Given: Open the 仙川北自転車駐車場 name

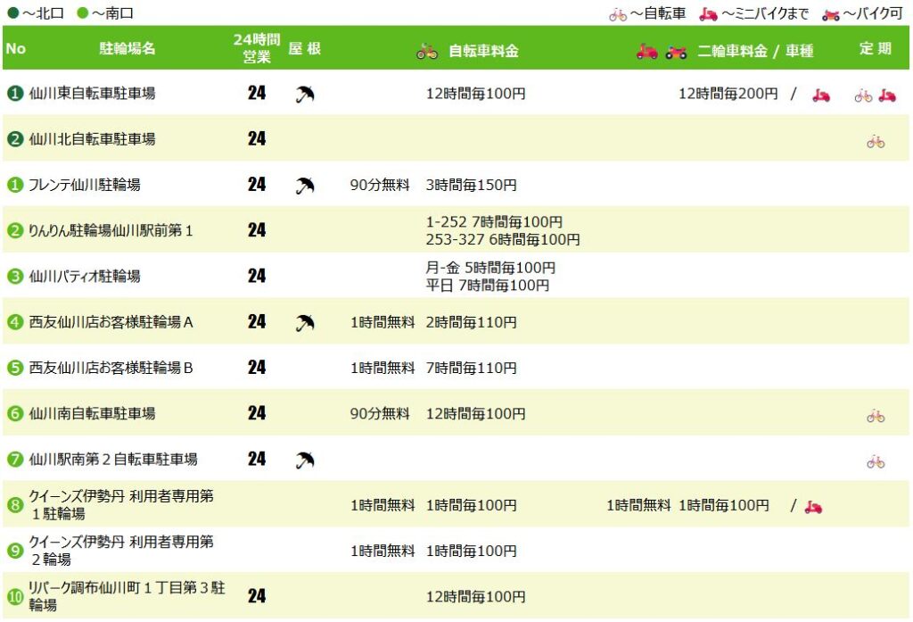Looking at the screenshot, I should coord(92,139).
